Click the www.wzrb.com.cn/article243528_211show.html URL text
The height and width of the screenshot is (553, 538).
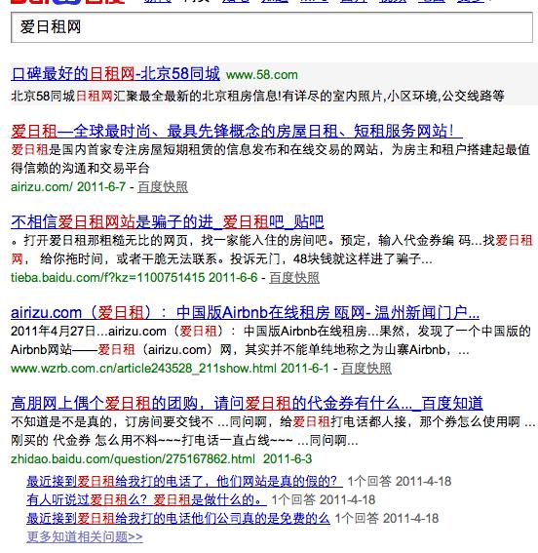point(143,369)
